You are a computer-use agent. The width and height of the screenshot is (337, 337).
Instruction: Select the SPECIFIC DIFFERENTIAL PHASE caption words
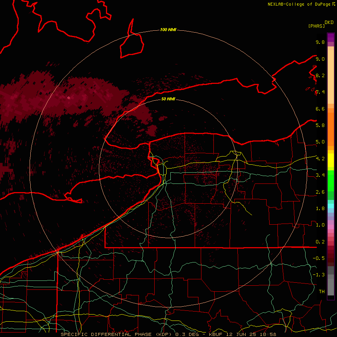(107, 334)
